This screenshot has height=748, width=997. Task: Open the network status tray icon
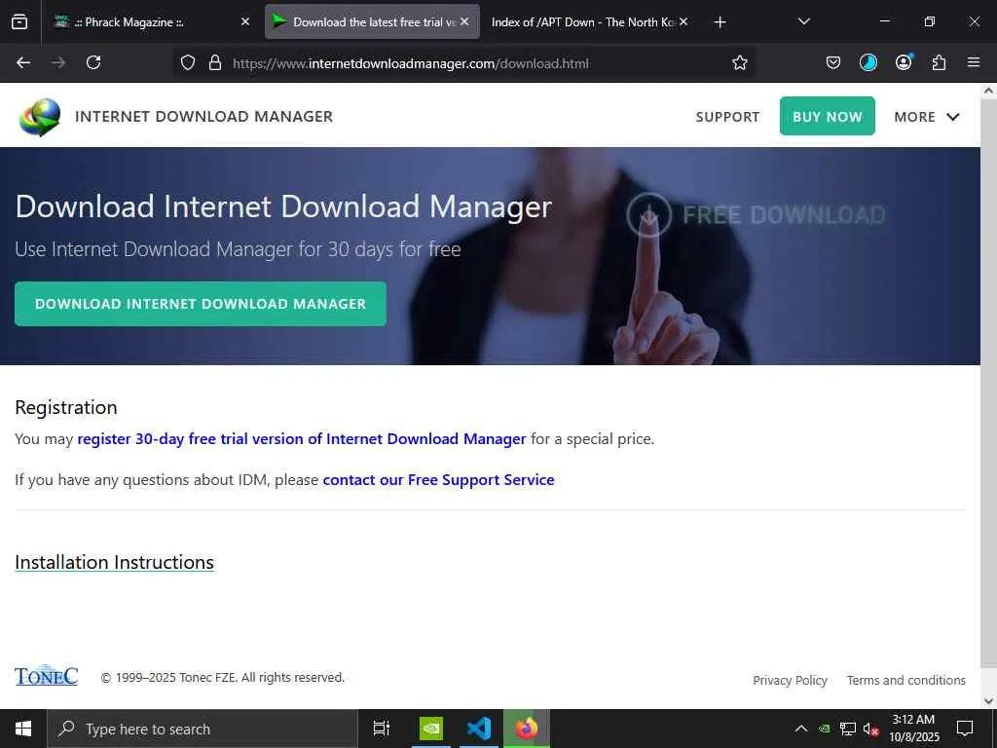[848, 729]
